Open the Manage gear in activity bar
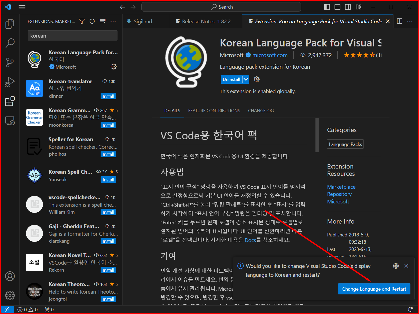Viewport: 419px width, 314px height. (x=10, y=295)
